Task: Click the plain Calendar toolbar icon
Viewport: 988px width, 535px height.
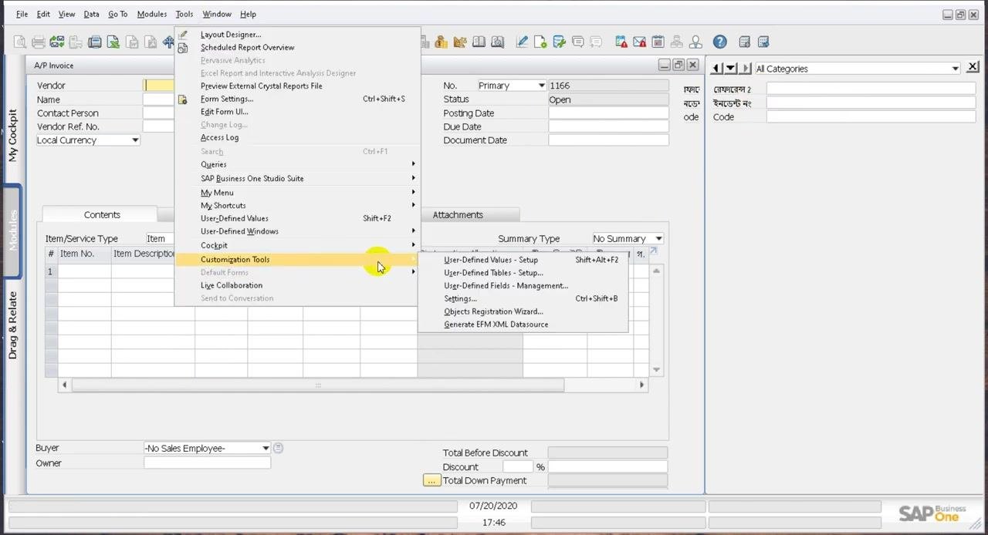Action: pos(658,42)
